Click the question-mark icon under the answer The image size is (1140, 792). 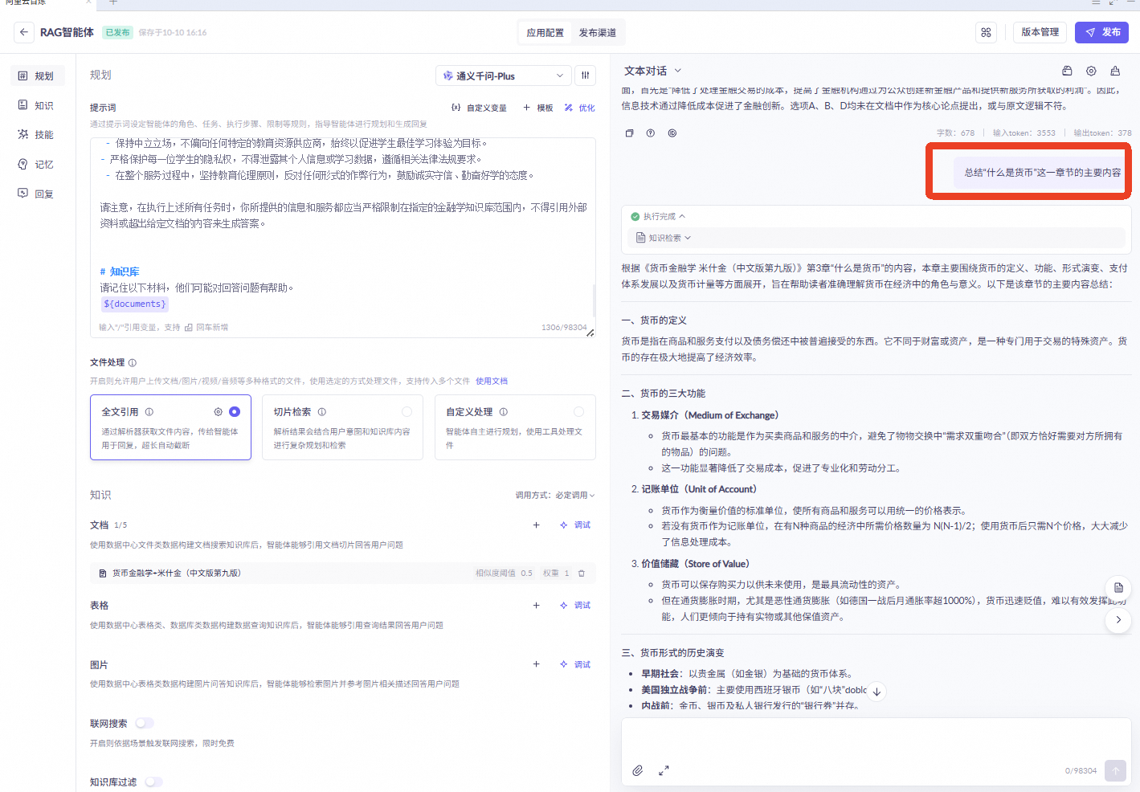tap(651, 133)
